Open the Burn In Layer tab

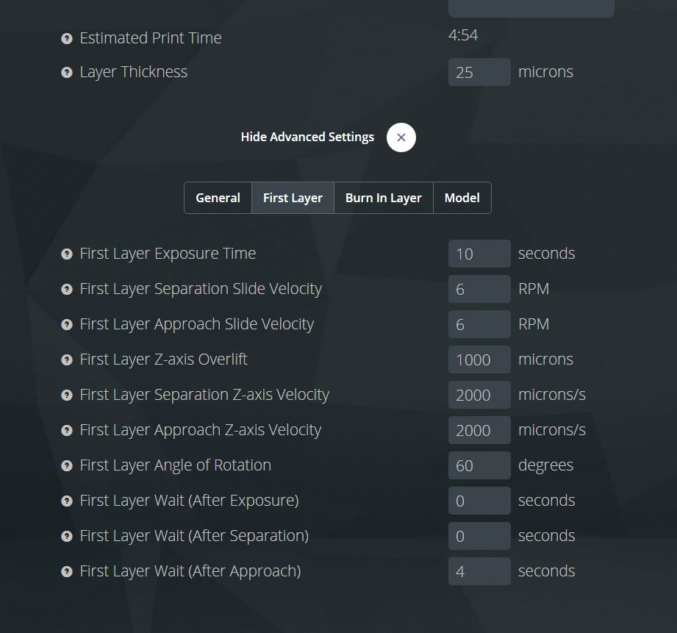384,198
